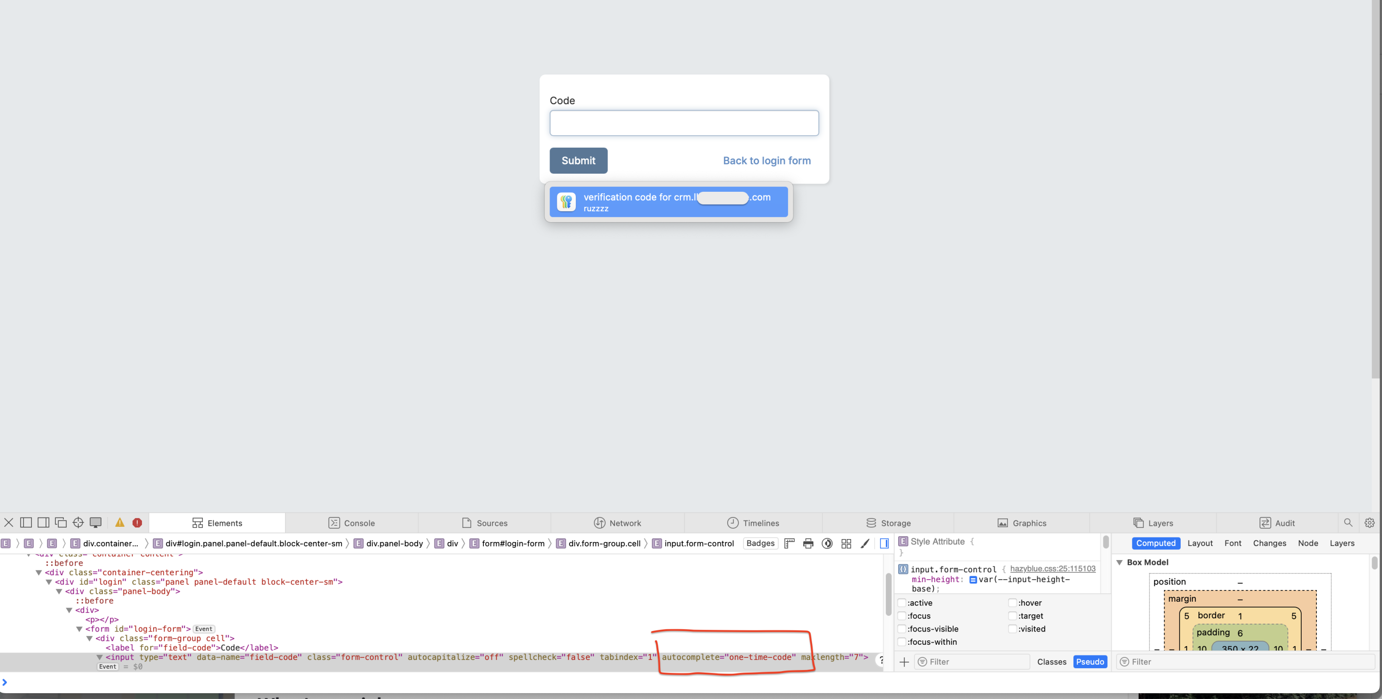Open the Sources tab
Screen dimensions: 1382x699
tap(484, 523)
